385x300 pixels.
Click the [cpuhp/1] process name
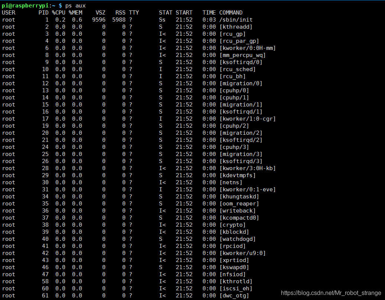click(x=234, y=98)
